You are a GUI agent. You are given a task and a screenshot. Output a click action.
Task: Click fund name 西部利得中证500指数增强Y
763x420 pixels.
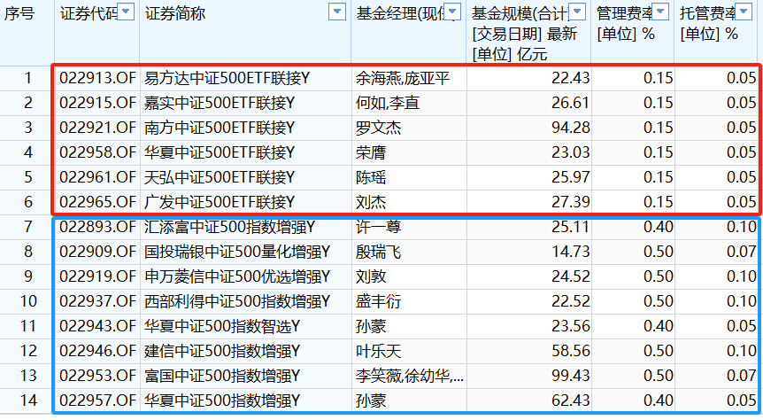237,301
